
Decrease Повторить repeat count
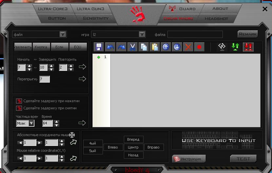tap(71, 69)
